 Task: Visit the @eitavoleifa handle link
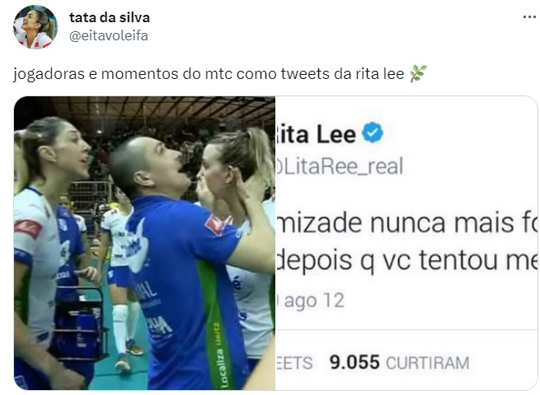tap(109, 35)
